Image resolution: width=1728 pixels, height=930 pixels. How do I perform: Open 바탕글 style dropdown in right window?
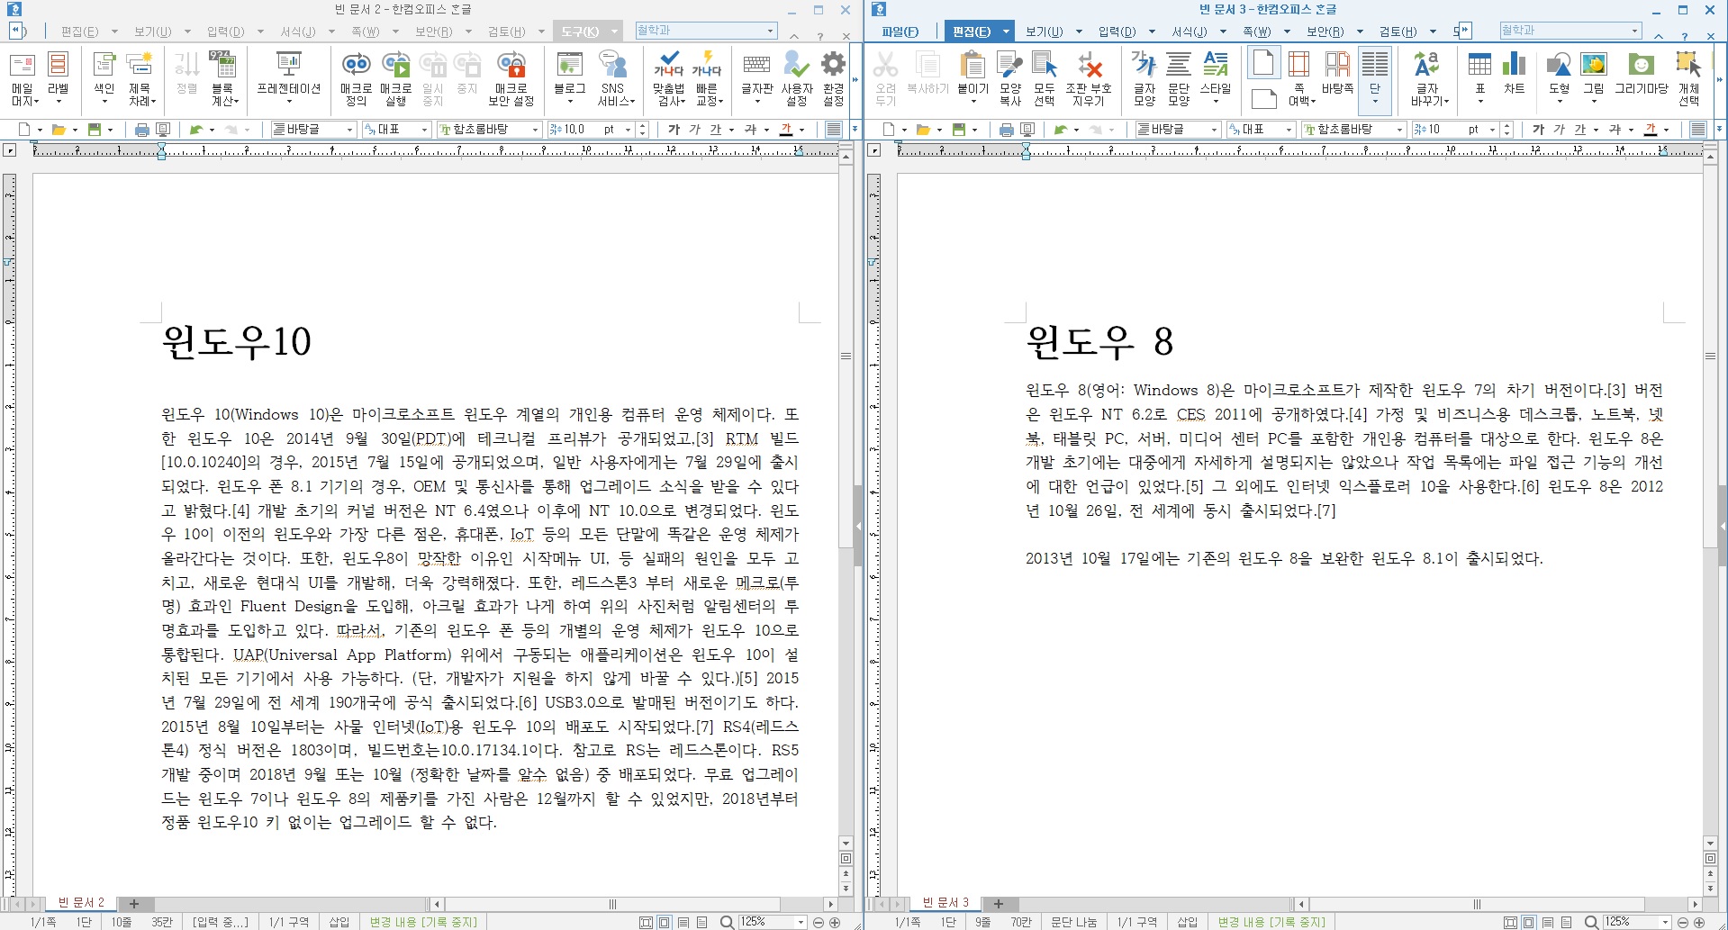[1216, 130]
